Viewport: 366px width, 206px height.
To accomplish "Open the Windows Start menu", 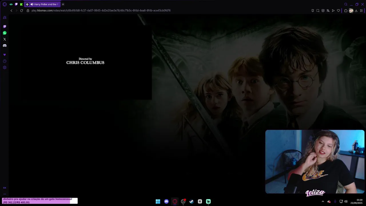I will 158,201.
